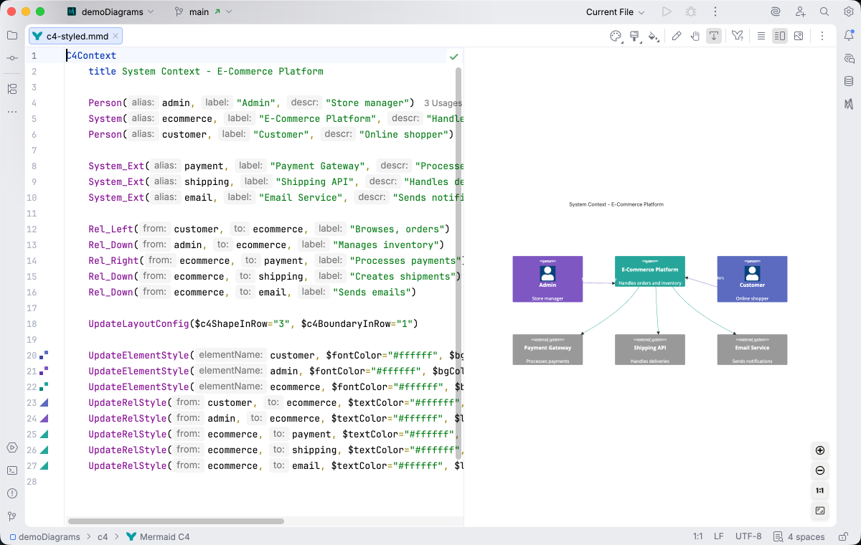This screenshot has height=545, width=861.
Task: Click the editor vertical scrollbar
Action: pyautogui.click(x=458, y=263)
